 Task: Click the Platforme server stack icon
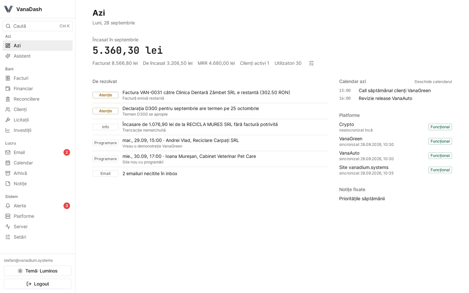point(8,216)
